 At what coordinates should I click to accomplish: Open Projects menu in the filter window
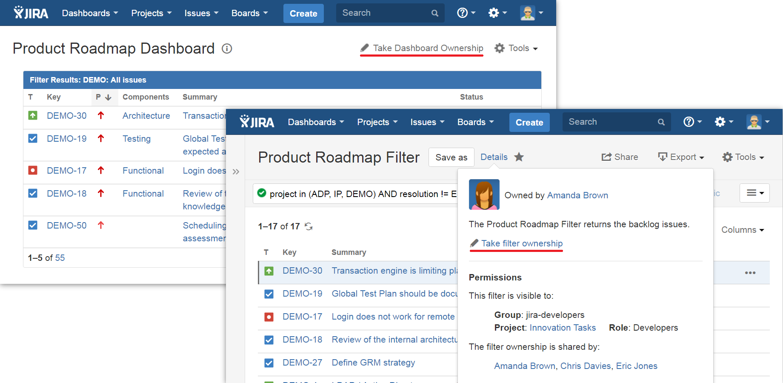[377, 122]
